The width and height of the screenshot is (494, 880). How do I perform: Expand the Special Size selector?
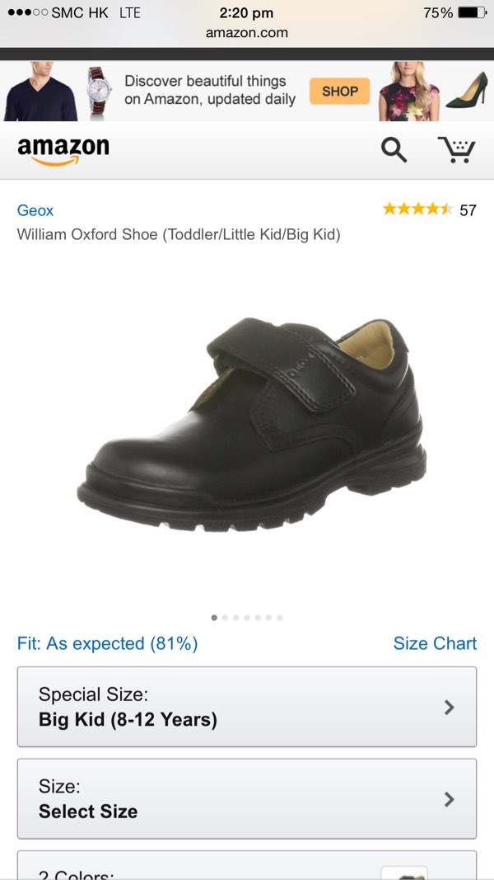pyautogui.click(x=247, y=707)
